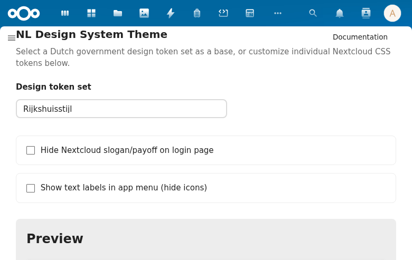Screen dimensions: 412x260
Task: Enable Show text labels in app menu
Action: point(31,188)
